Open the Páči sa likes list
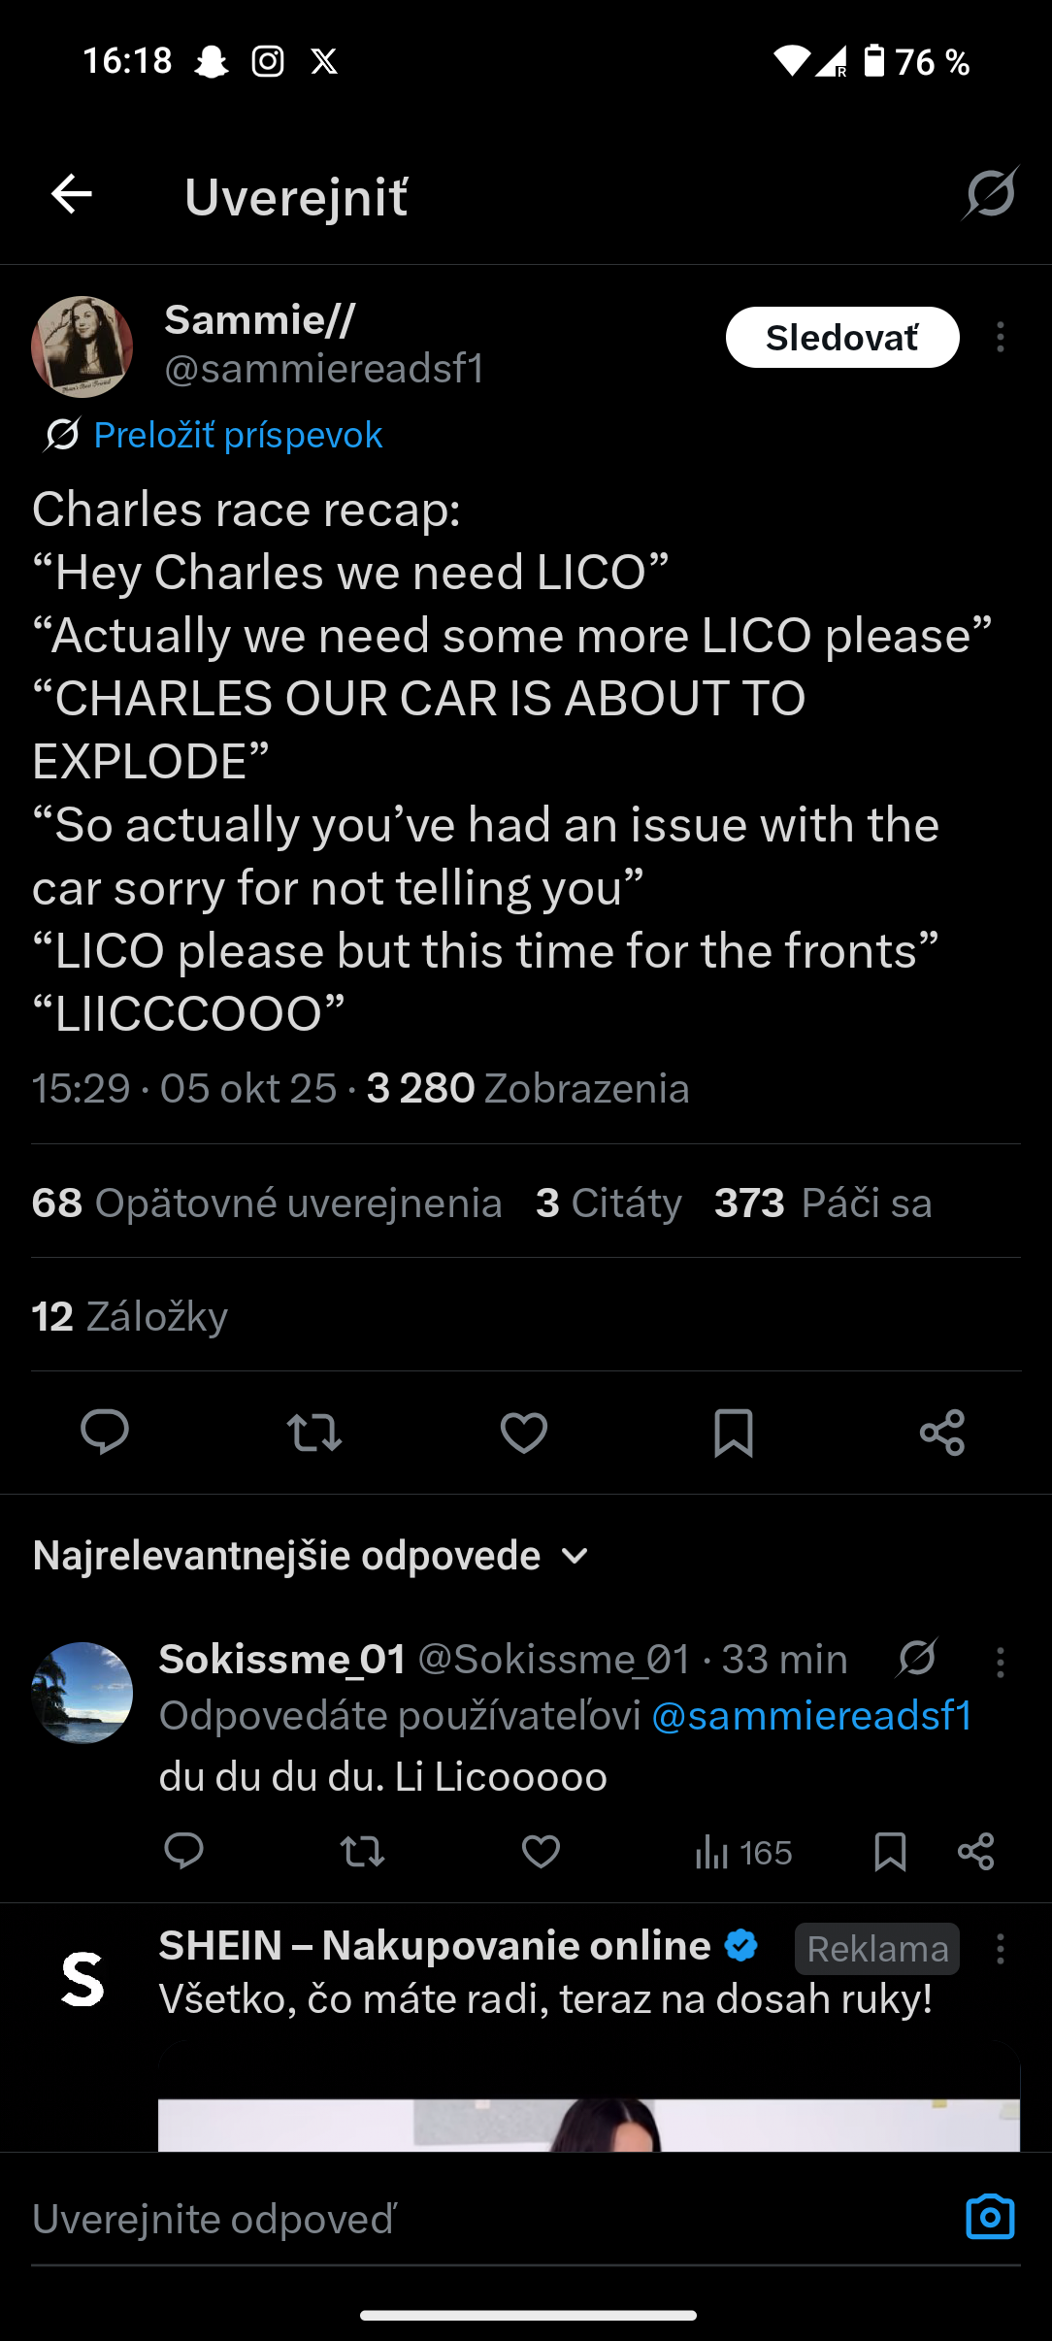This screenshot has width=1052, height=2341. [x=823, y=1203]
